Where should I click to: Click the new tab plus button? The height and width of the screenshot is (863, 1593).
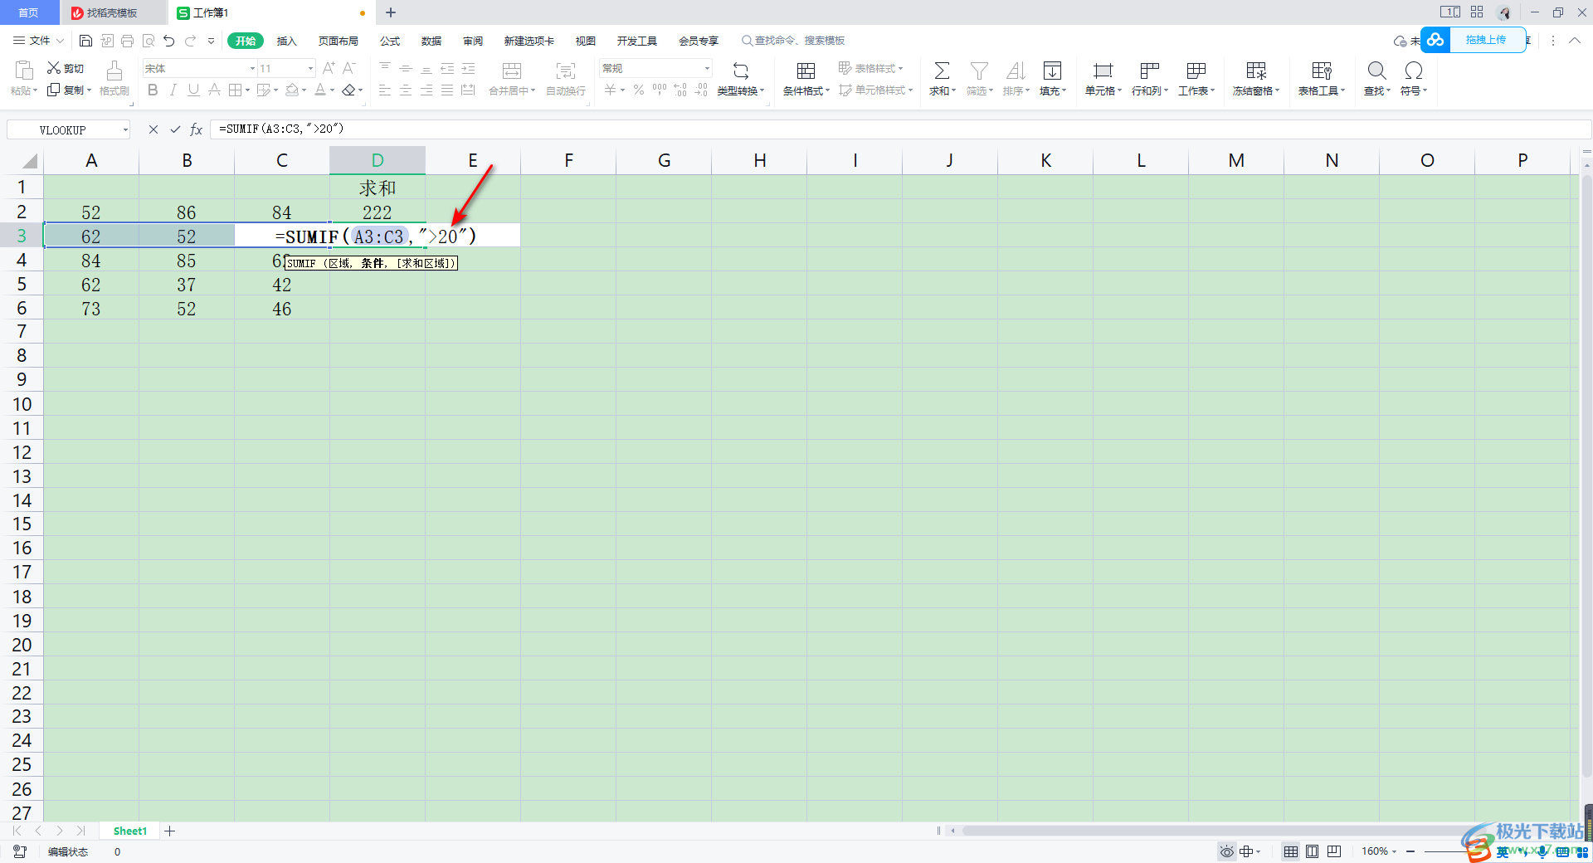tap(391, 12)
